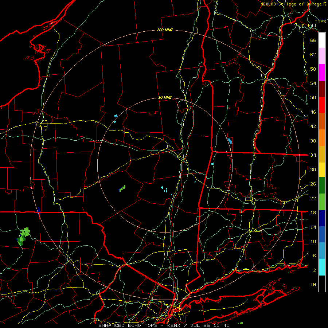Screen dimensions: 328x328
Task: Click the light green legend swatch below 22
Action: pos(322,202)
